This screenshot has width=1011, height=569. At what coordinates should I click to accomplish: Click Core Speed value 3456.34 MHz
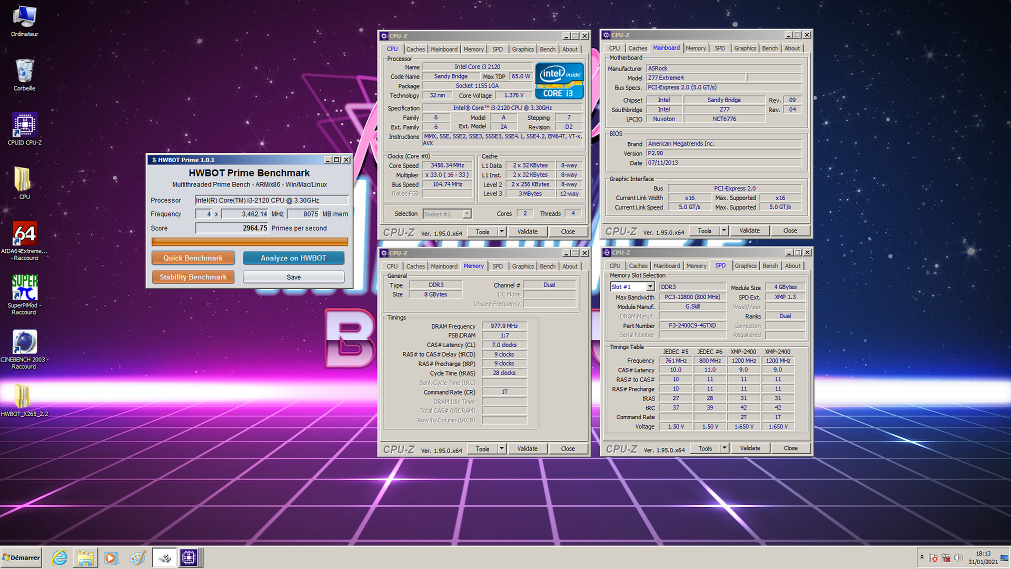[447, 165]
